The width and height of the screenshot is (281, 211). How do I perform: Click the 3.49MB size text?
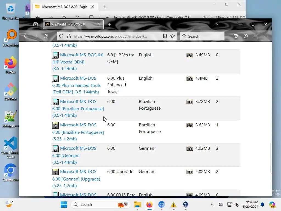pos(203,55)
